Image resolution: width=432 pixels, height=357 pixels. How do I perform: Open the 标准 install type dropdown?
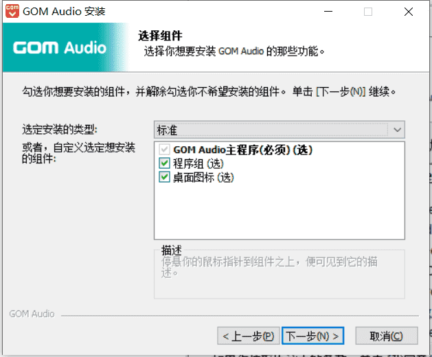coord(279,130)
